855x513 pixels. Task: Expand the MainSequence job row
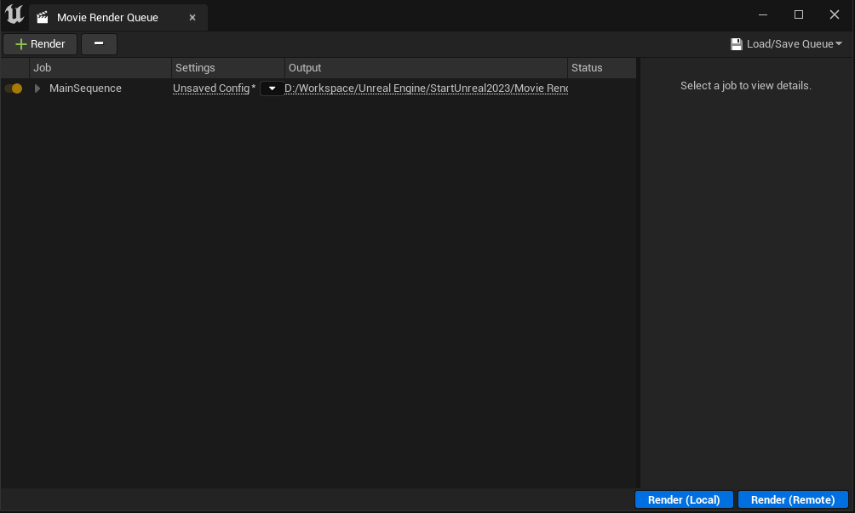click(x=37, y=88)
